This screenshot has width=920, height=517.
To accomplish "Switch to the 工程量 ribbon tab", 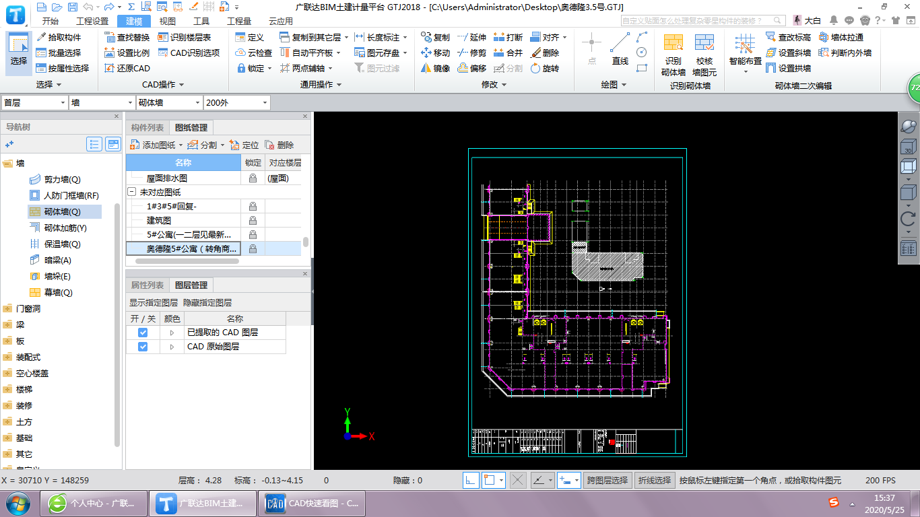I will tap(239, 21).
